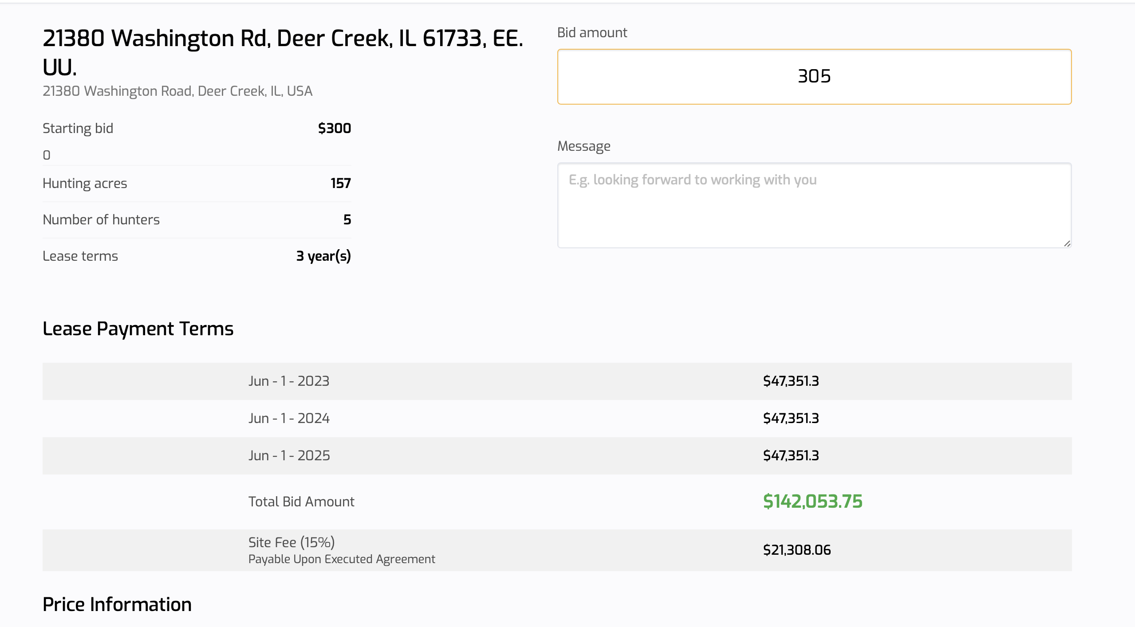The width and height of the screenshot is (1135, 627).
Task: Click the green $142,053.75 total
Action: [x=812, y=502]
